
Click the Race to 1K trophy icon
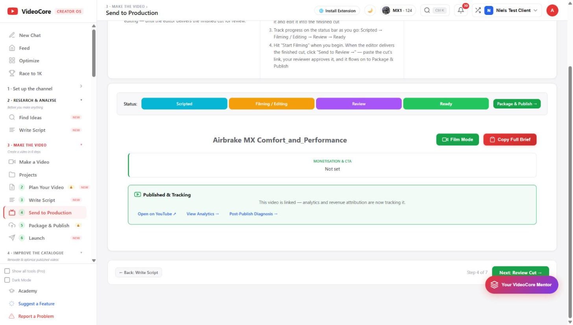12,73
